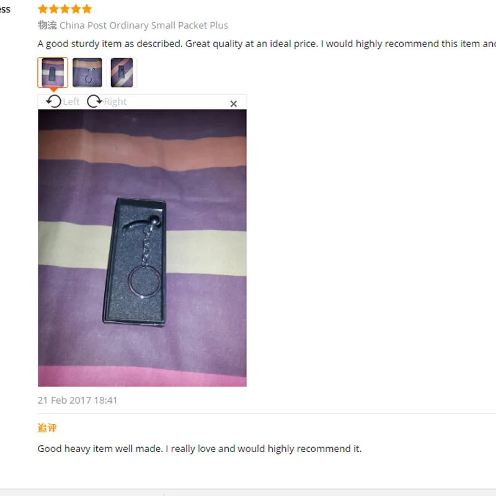Click the 'Right' rotate label
This screenshot has width=496, height=496.
pyautogui.click(x=115, y=102)
